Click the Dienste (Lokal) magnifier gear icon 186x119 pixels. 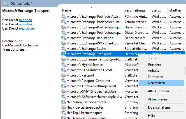coord(6,4)
